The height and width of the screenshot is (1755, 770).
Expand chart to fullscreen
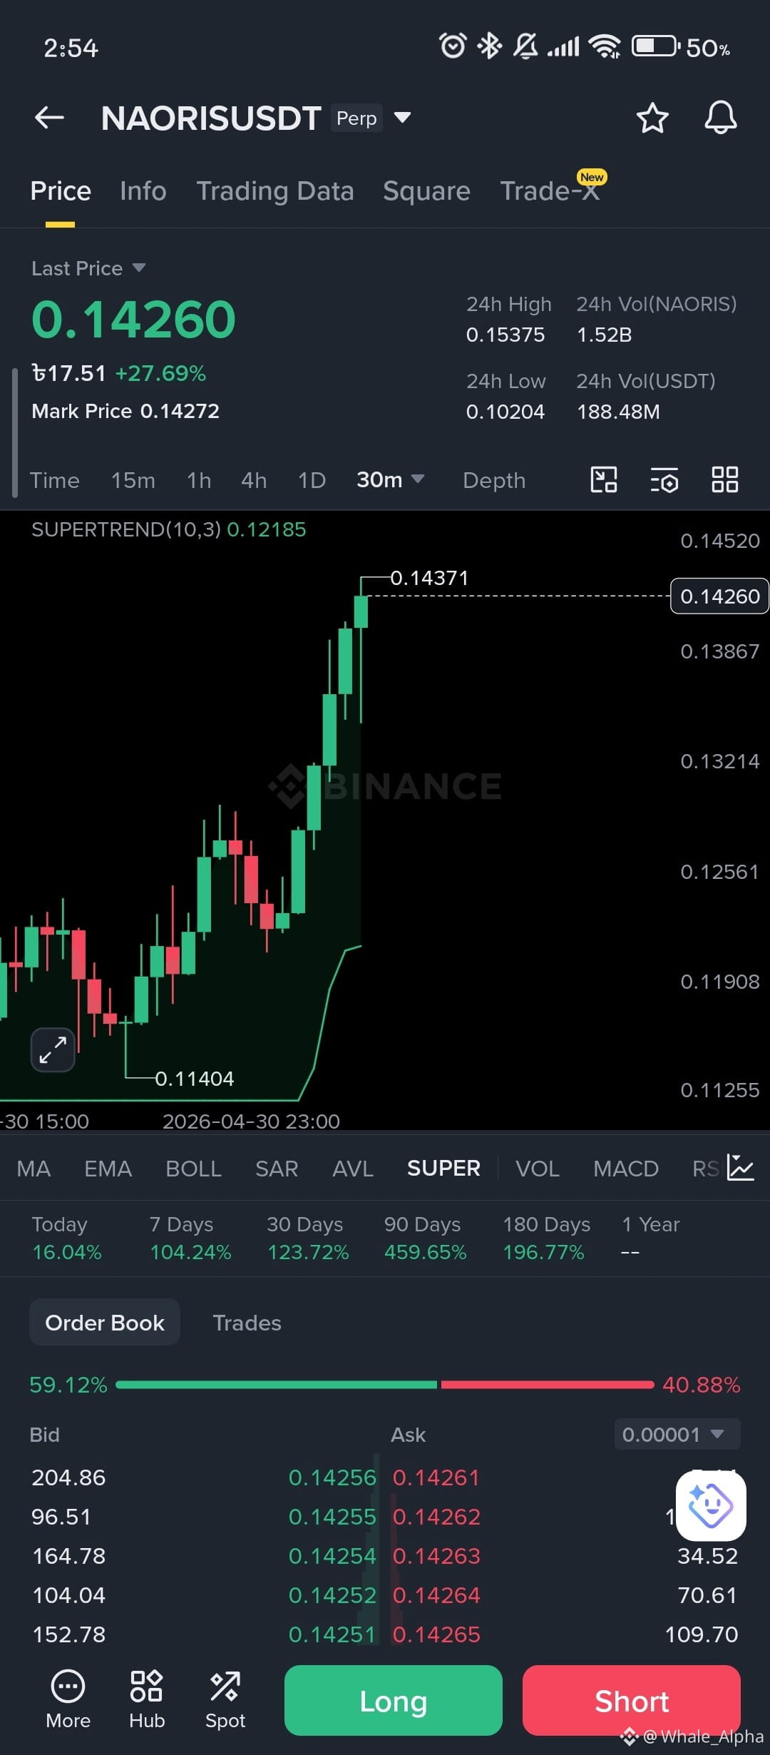(53, 1049)
